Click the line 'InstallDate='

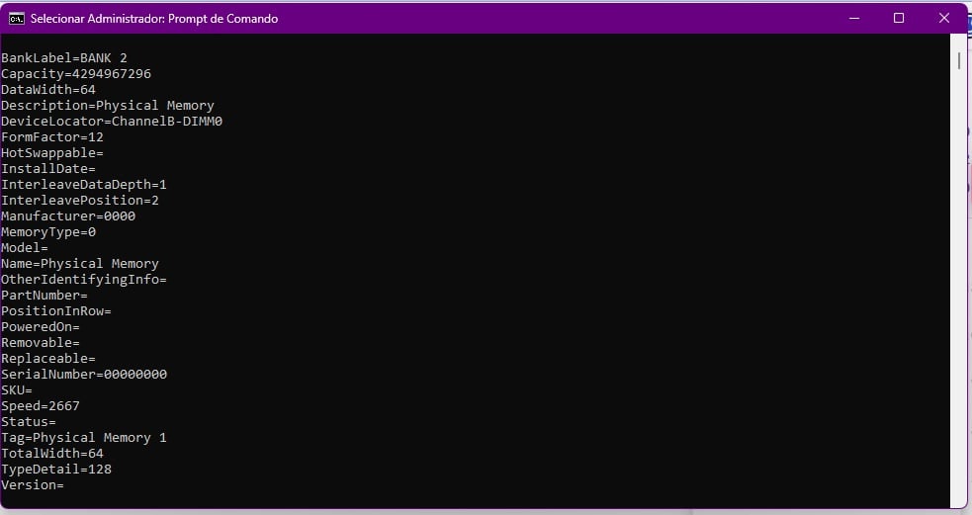(x=48, y=169)
